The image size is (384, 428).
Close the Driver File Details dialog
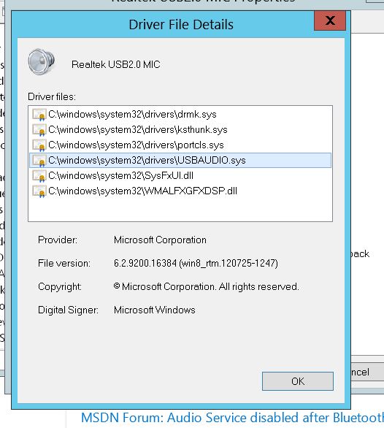click(330, 20)
